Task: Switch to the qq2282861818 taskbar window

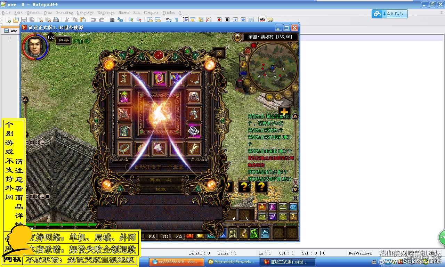Action: (x=177, y=262)
